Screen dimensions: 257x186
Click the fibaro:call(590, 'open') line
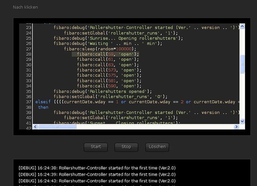(x=109, y=86)
